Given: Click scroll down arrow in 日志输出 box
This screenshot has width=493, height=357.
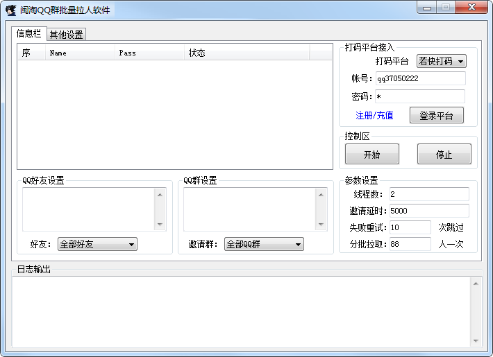Looking at the screenshot, I should [x=476, y=340].
